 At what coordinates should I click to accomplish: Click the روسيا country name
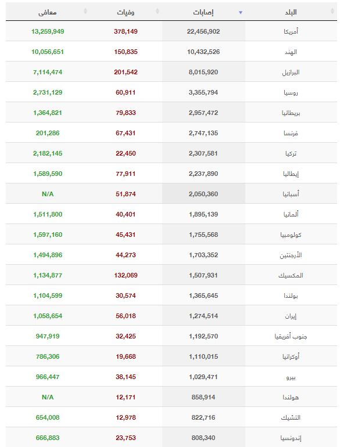[291, 92]
